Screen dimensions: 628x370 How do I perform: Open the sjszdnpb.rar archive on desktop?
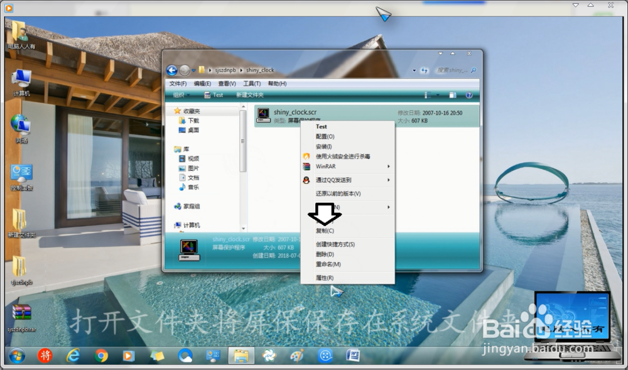[x=21, y=318]
